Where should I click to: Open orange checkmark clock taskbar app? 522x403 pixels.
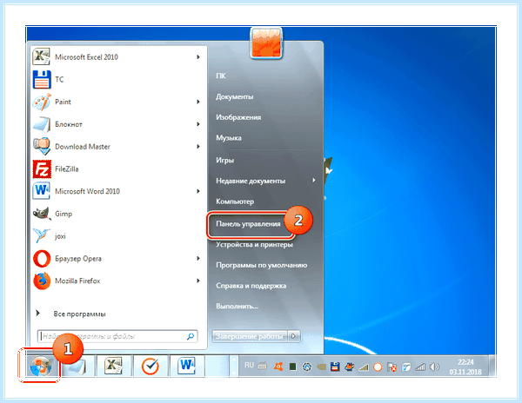[151, 367]
